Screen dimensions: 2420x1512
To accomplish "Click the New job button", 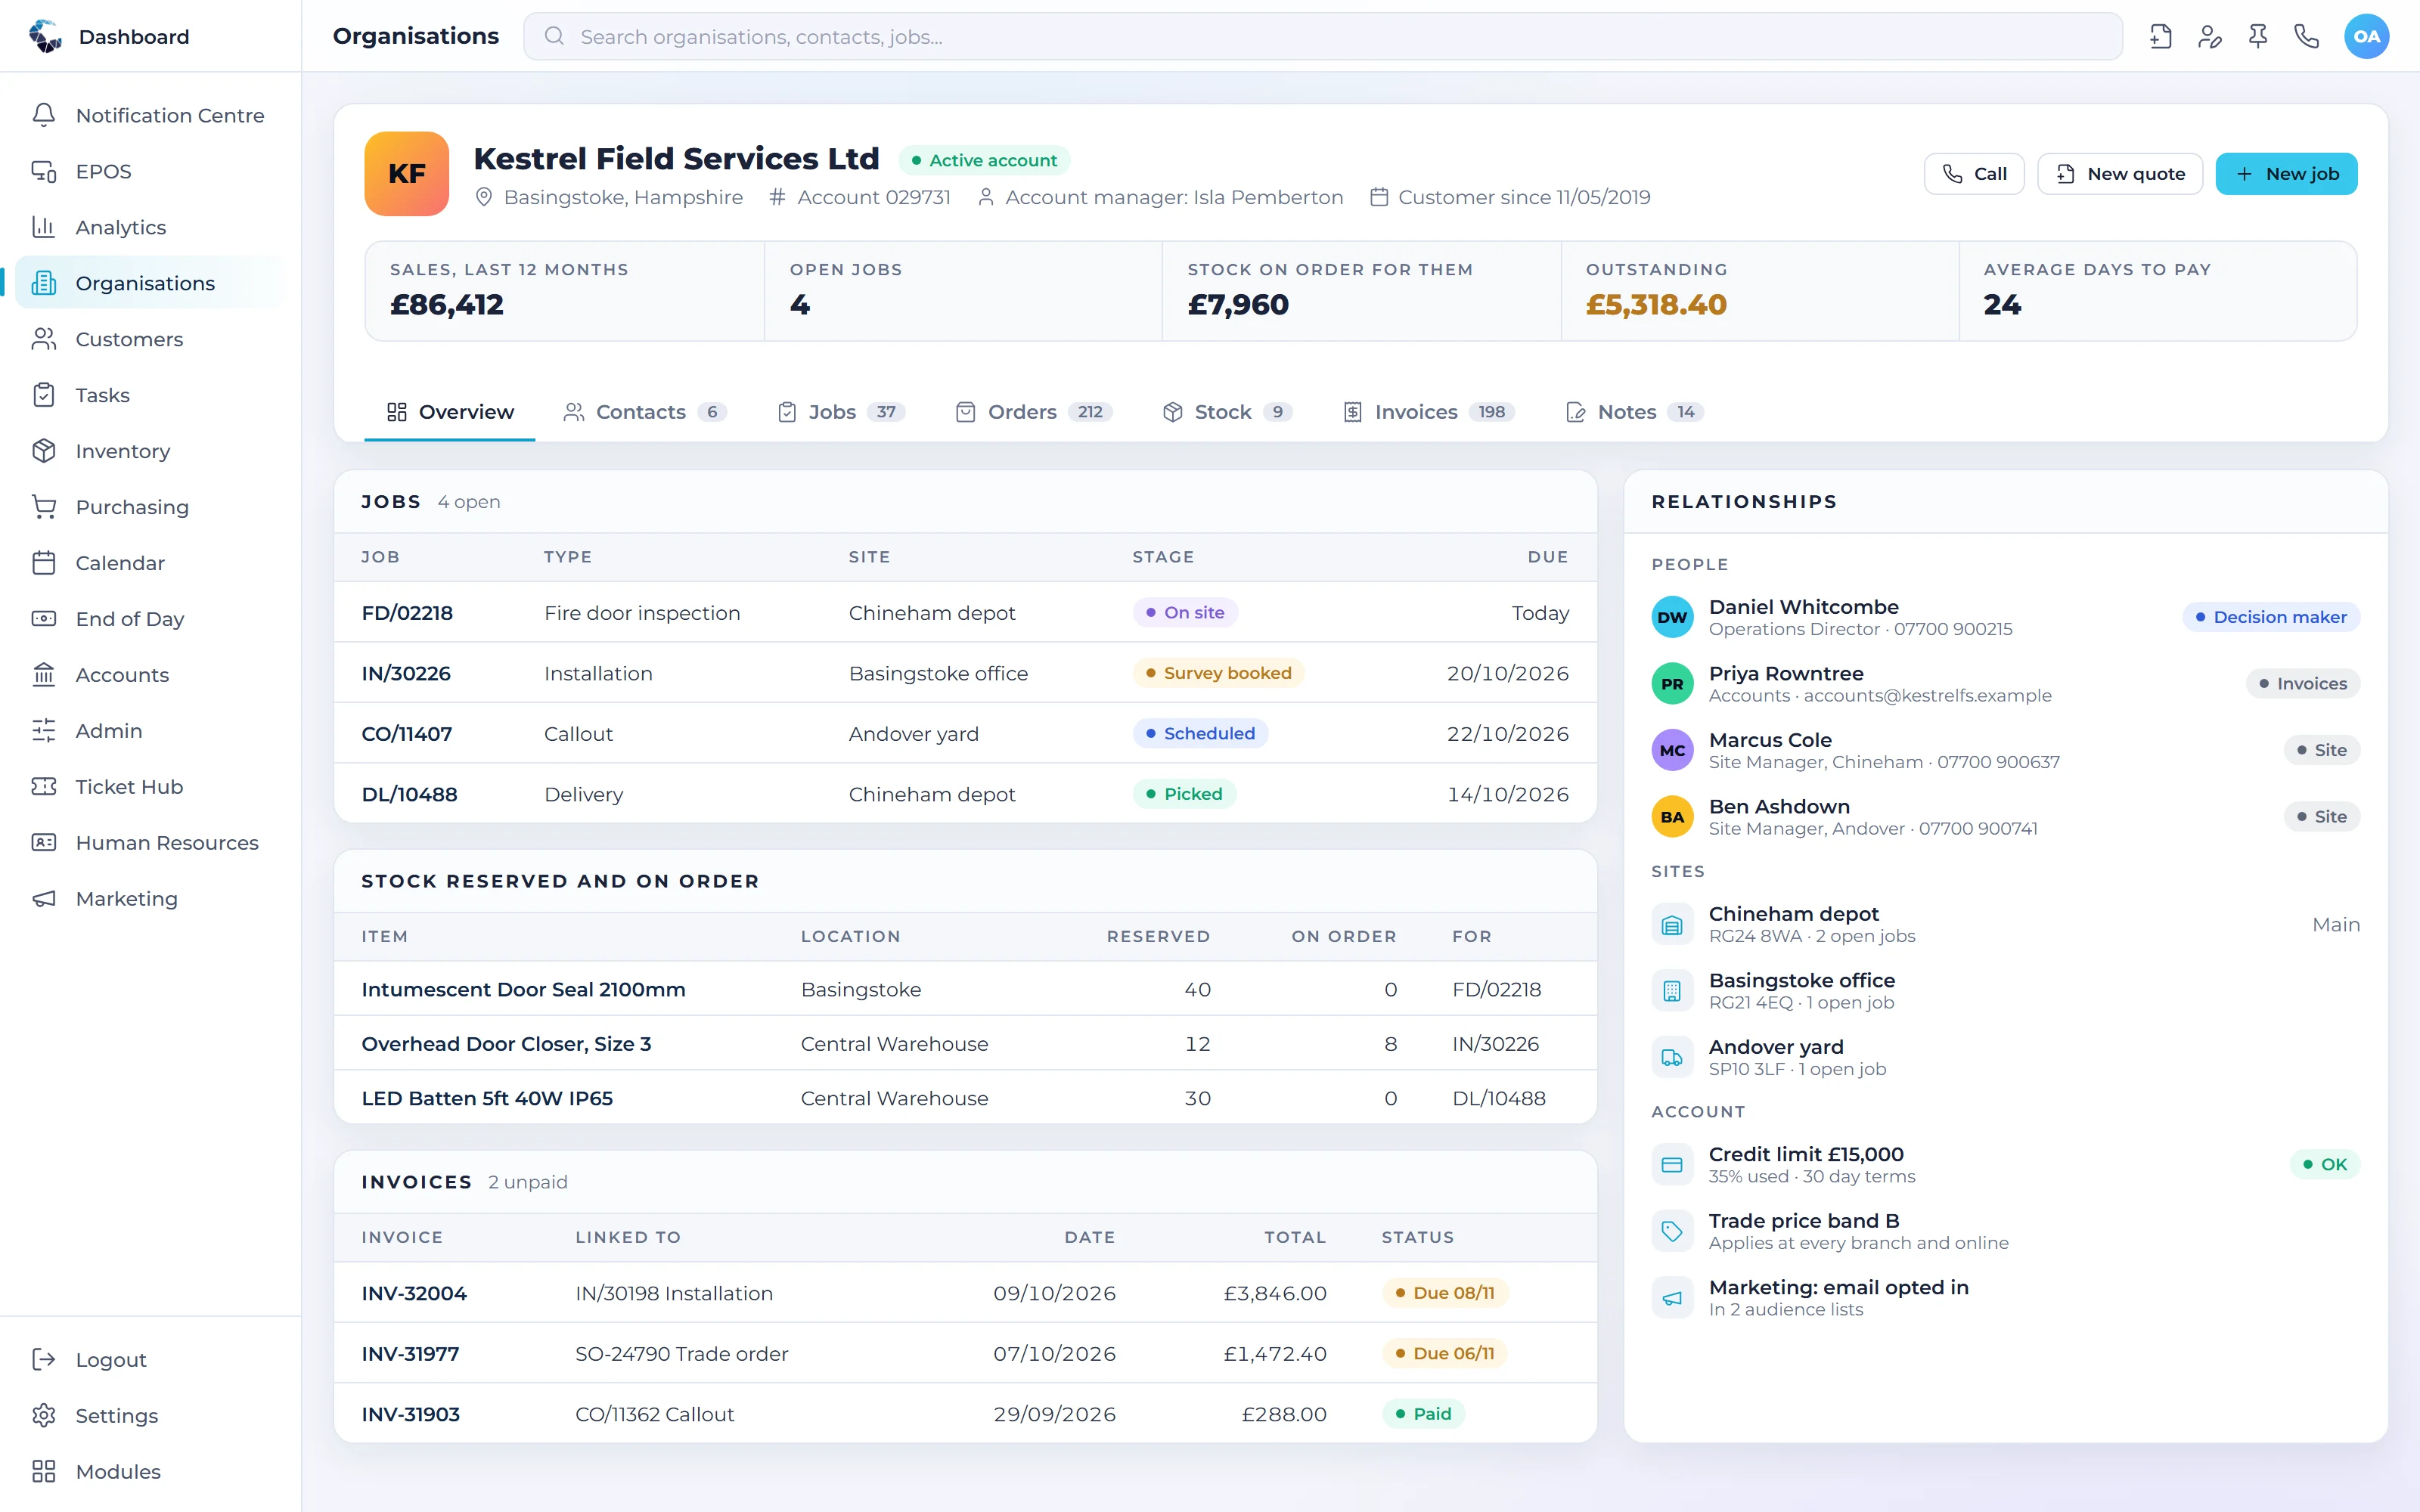I will 2286,174.
